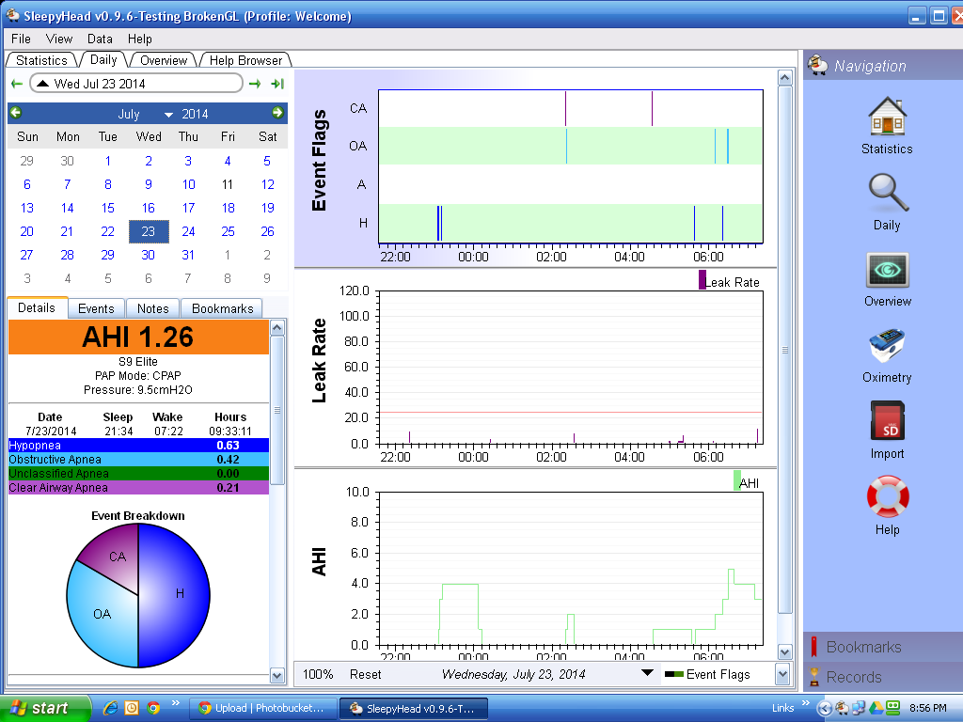Open Help lifebuoy icon in Navigation
The image size is (963, 722).
(x=887, y=497)
